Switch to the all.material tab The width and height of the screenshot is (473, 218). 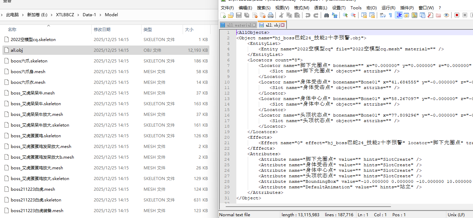coord(239,25)
